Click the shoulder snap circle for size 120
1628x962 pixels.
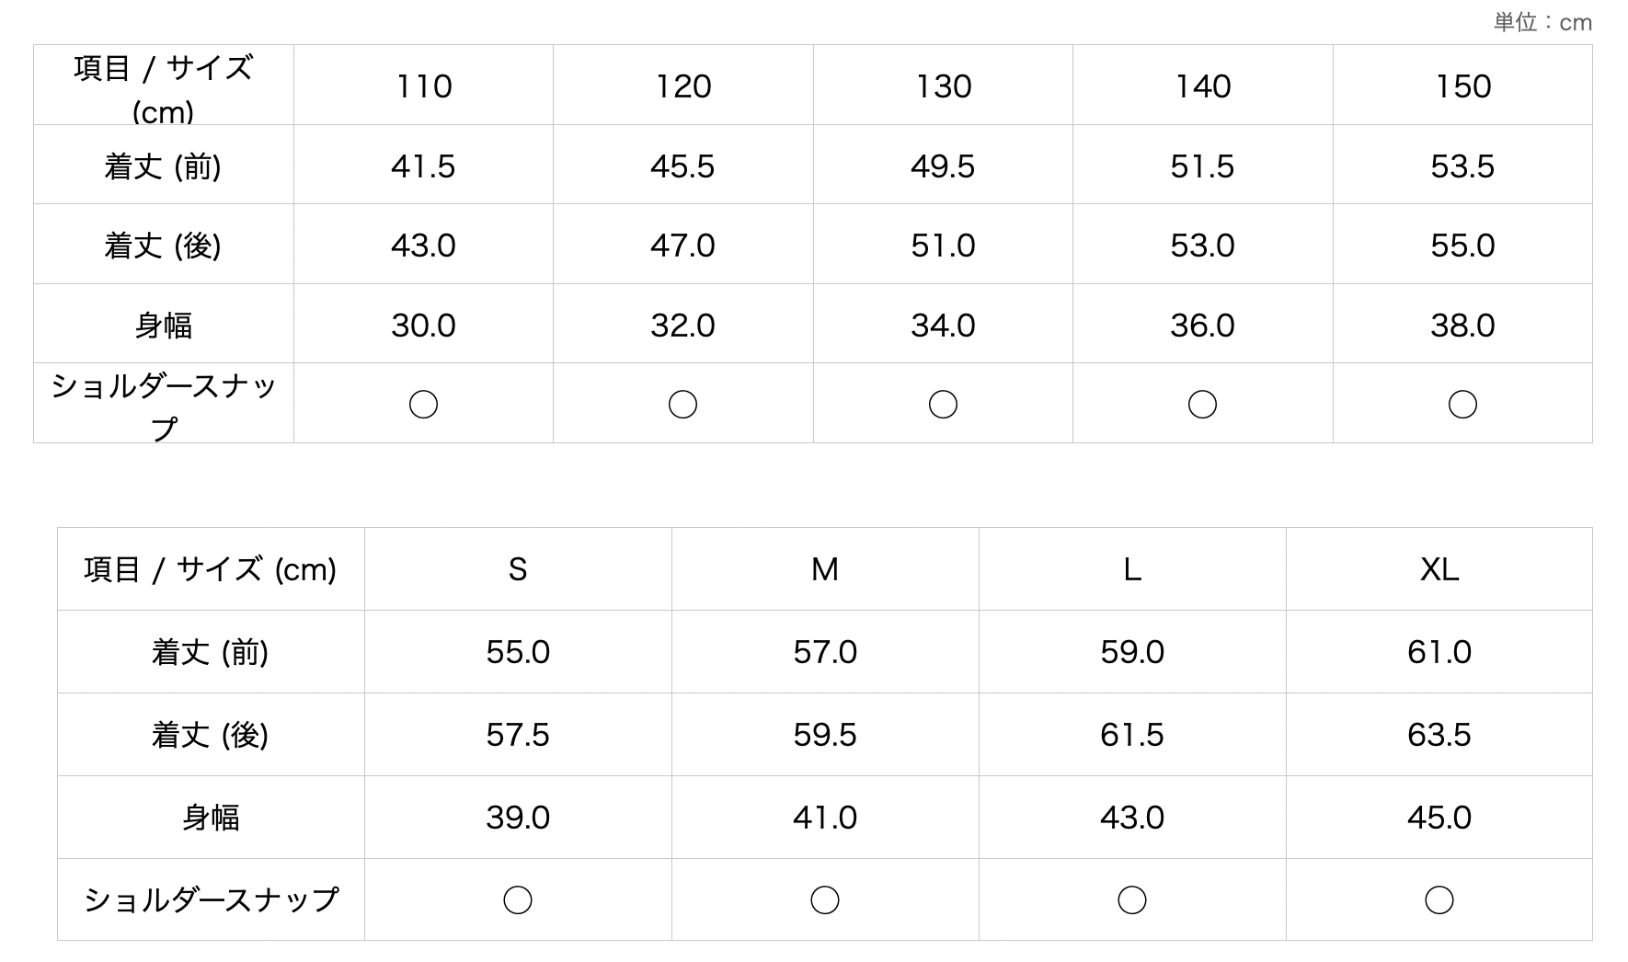[682, 404]
